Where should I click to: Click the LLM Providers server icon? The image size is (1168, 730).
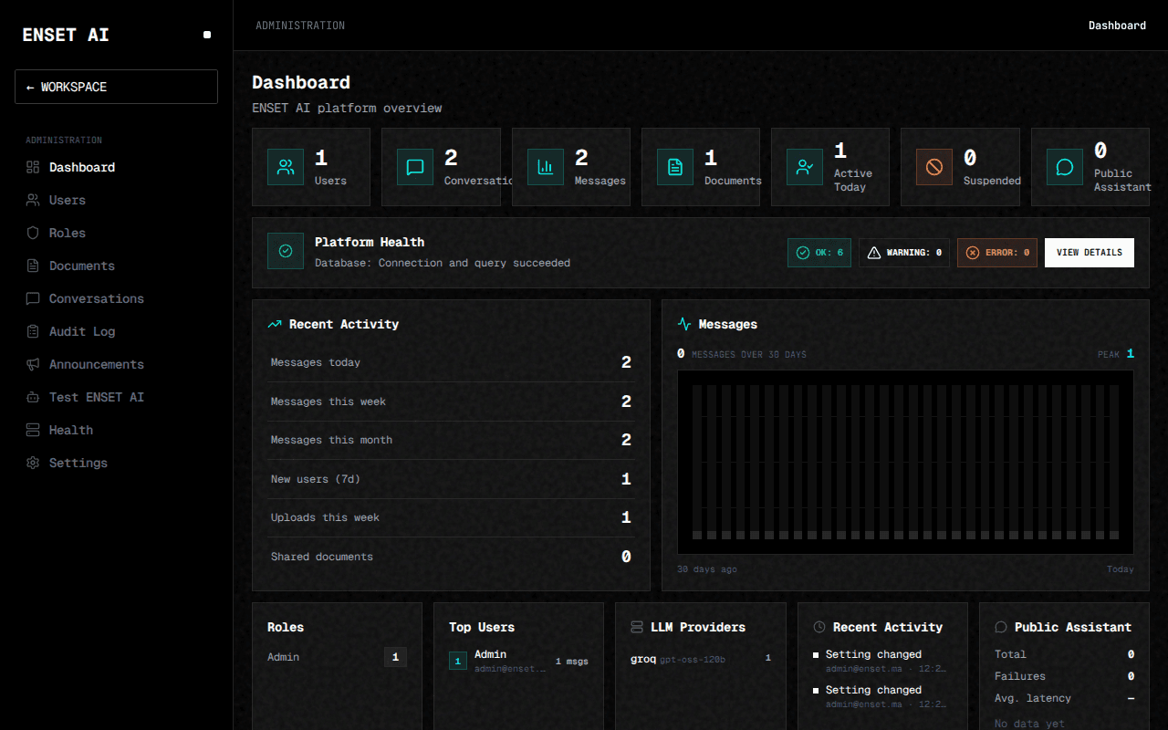[637, 628]
